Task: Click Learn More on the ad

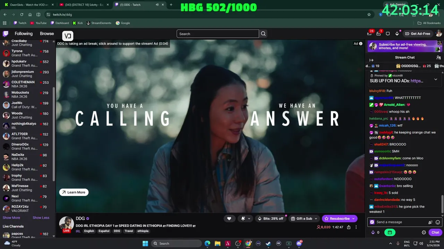Action: (74, 192)
